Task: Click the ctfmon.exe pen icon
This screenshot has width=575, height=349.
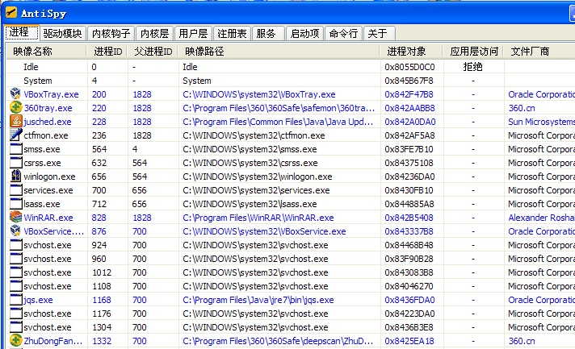Action: [15, 135]
